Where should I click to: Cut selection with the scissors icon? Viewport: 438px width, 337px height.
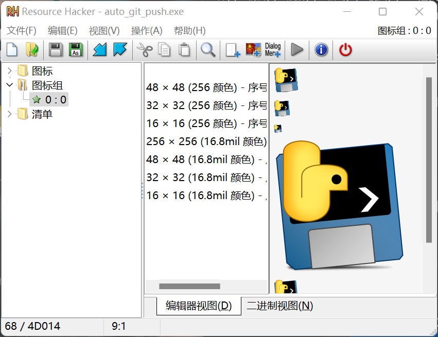[145, 50]
